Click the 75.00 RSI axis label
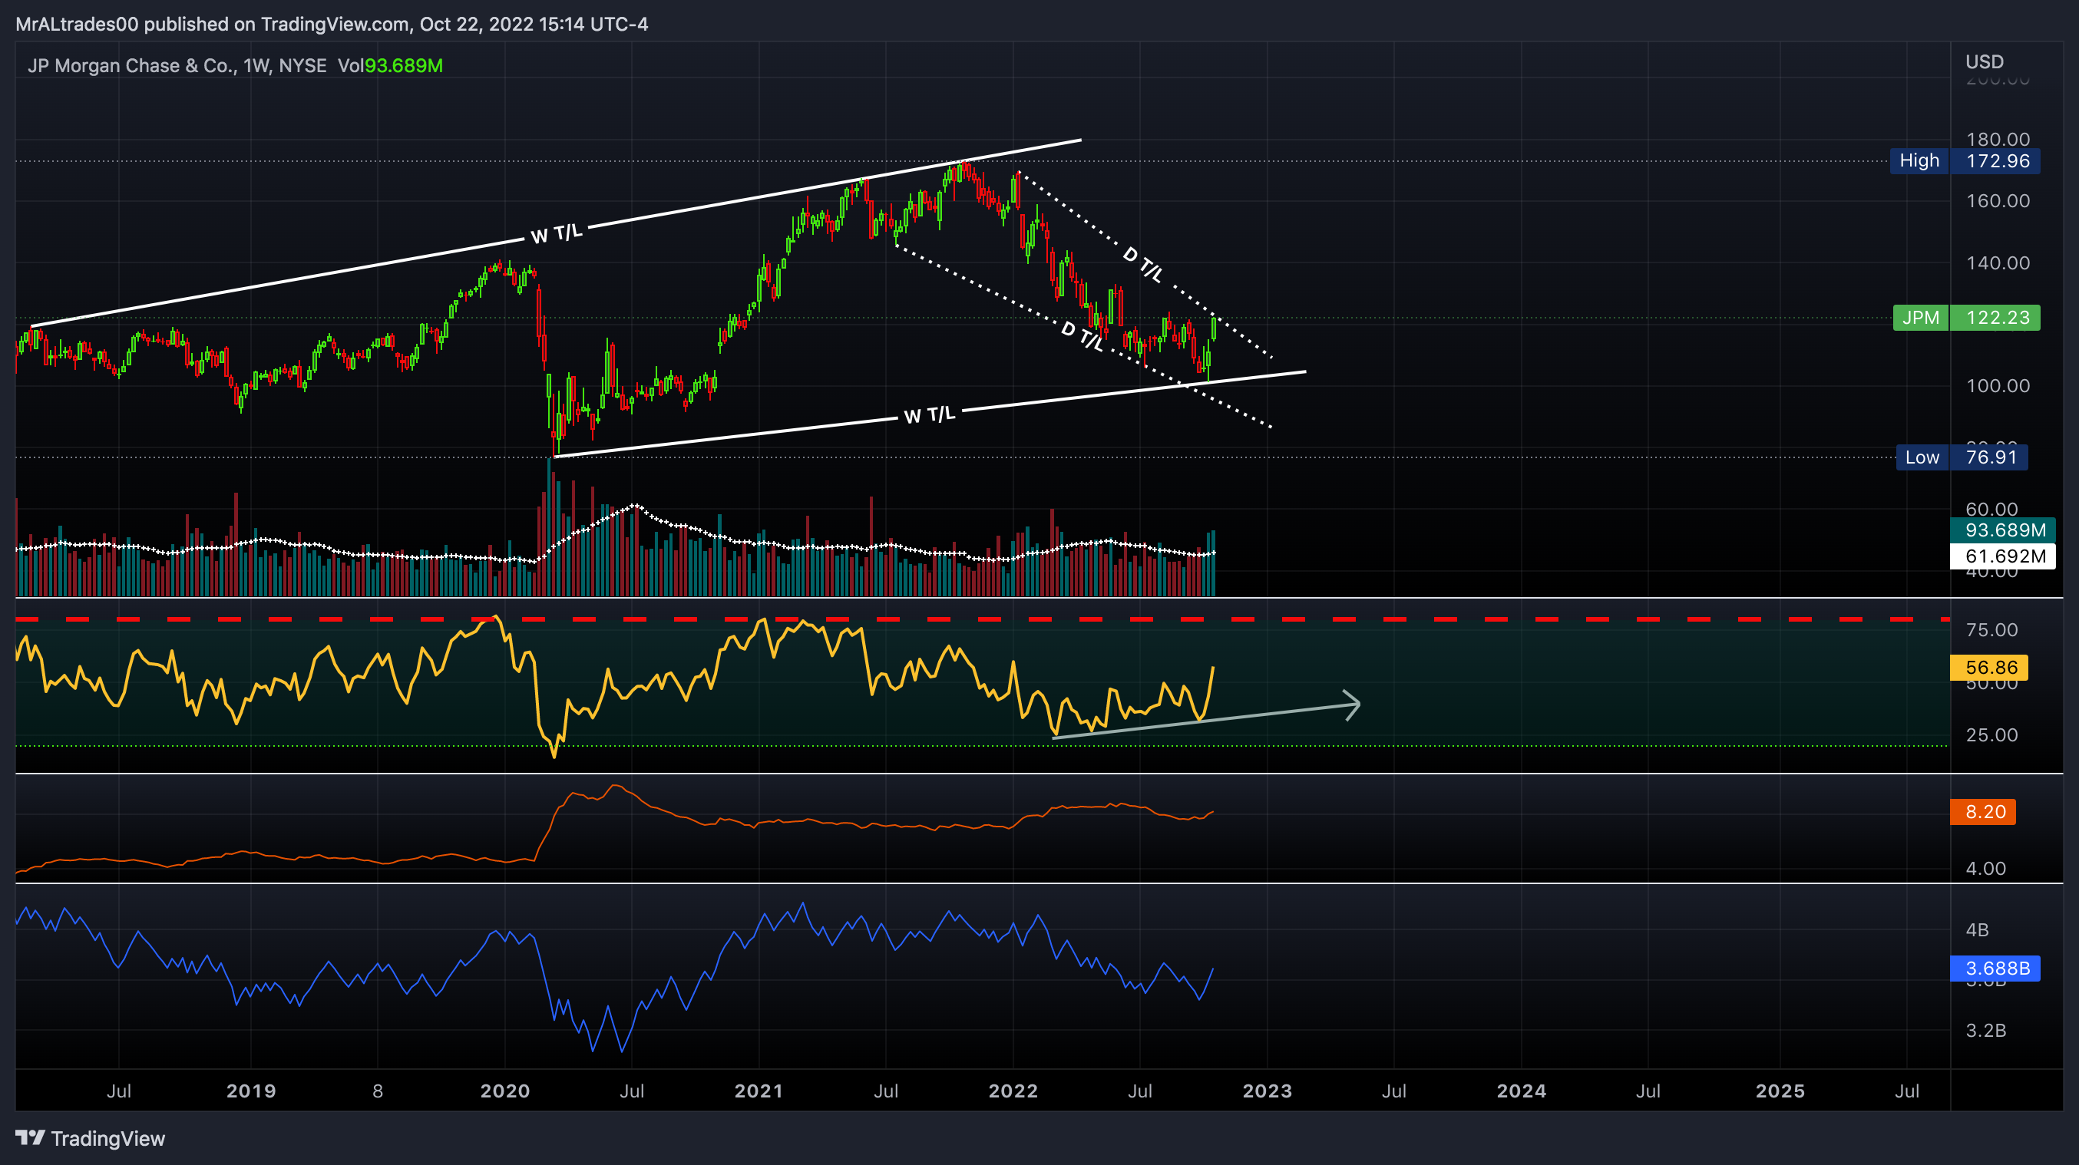This screenshot has width=2079, height=1165. pyautogui.click(x=1991, y=630)
